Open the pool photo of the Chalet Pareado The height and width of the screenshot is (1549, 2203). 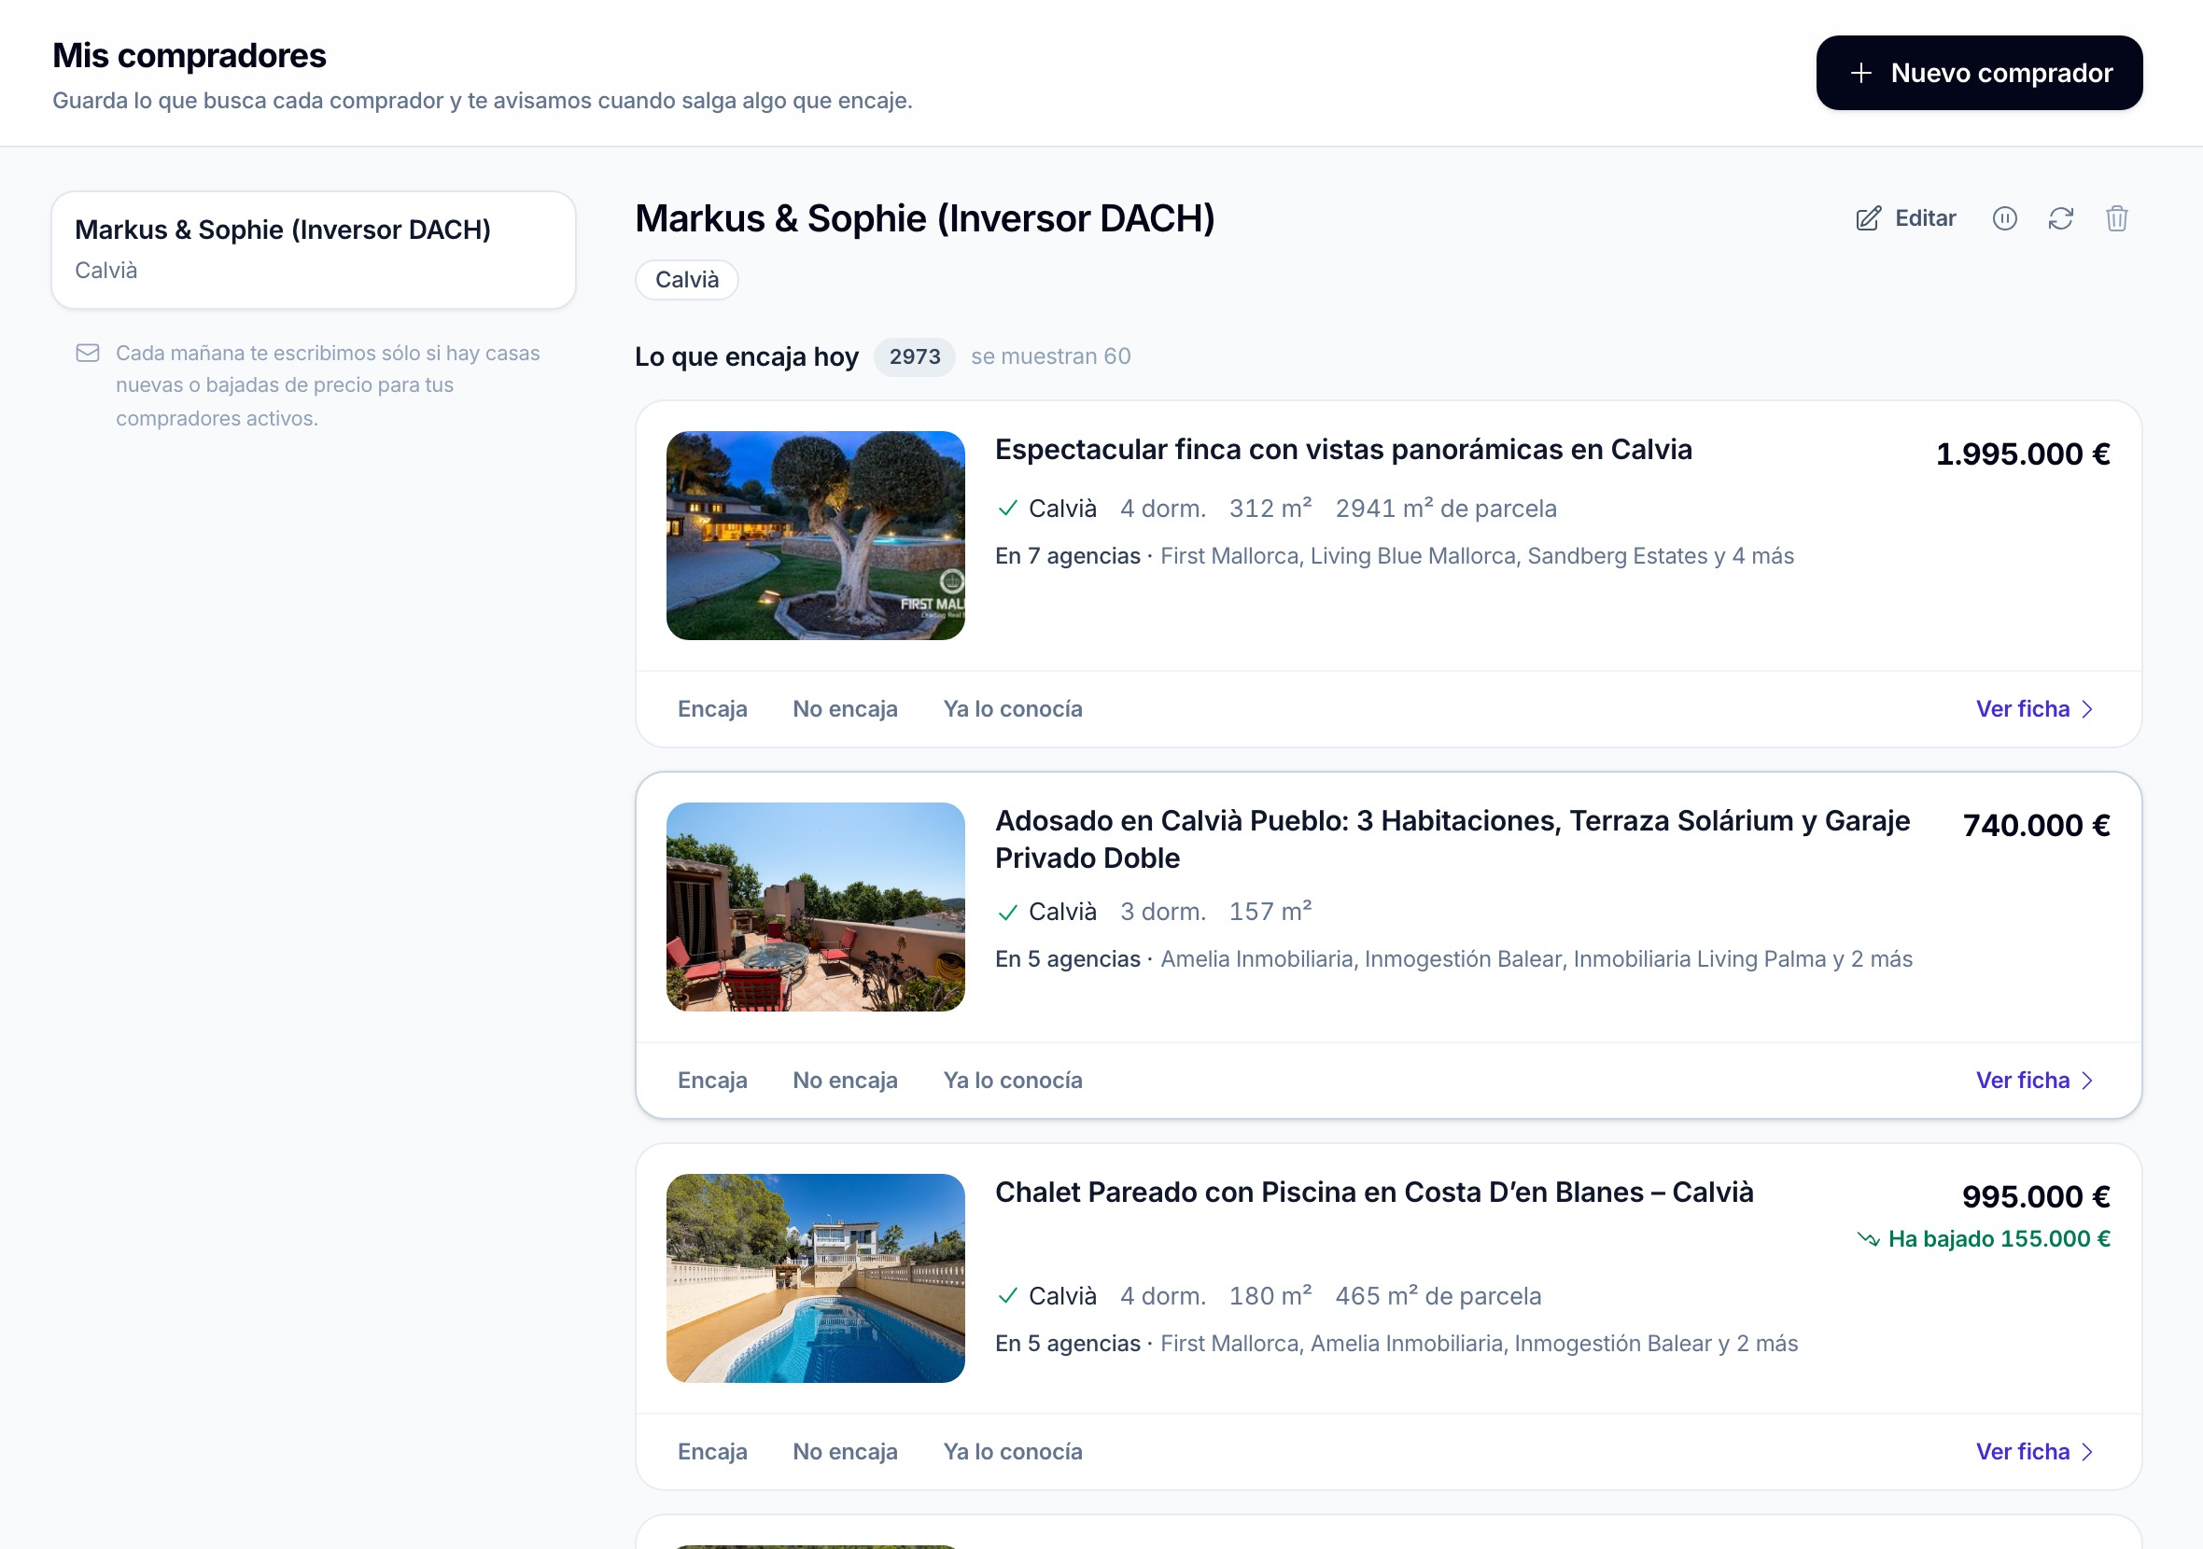(x=816, y=1277)
